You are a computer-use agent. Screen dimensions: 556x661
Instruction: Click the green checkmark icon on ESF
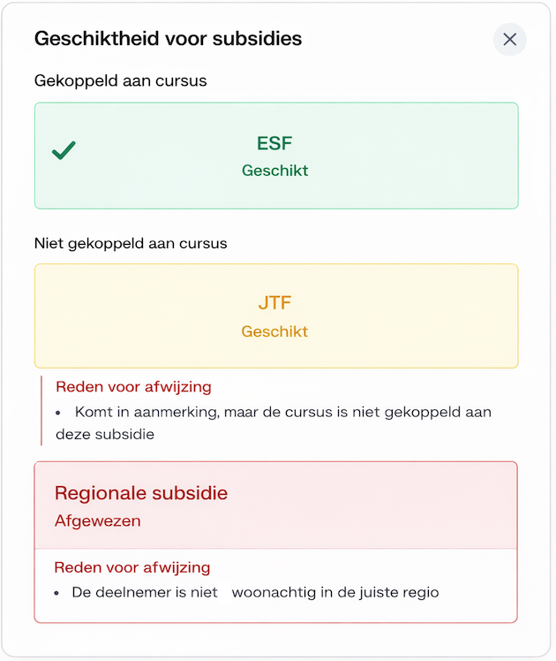[64, 150]
